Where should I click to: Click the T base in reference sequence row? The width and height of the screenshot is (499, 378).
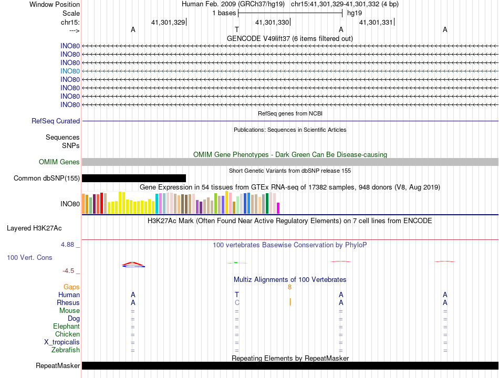point(237,29)
